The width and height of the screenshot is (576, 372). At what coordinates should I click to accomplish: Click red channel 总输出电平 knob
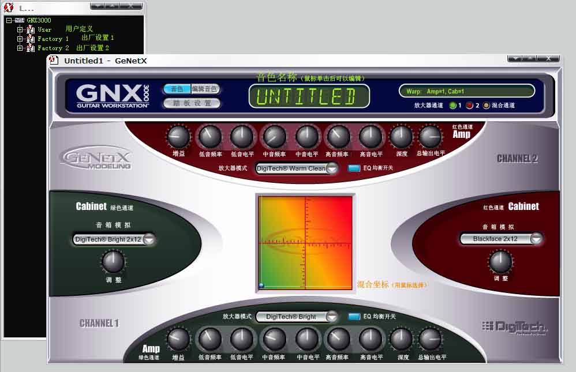pos(430,137)
